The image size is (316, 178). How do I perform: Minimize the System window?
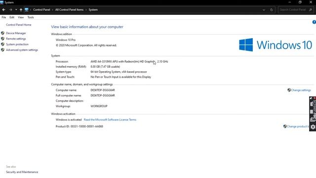click(290, 2)
